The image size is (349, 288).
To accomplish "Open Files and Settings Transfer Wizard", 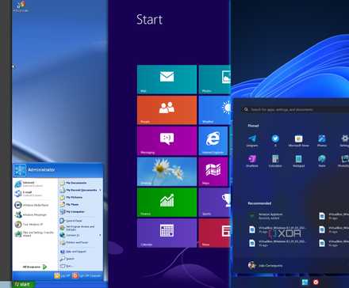I will [34, 234].
